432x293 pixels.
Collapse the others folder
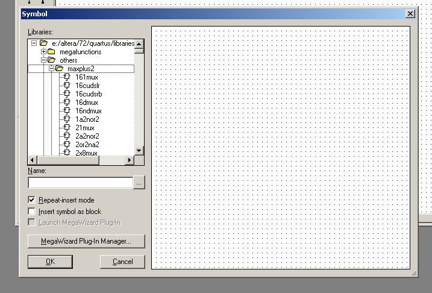(x=43, y=60)
